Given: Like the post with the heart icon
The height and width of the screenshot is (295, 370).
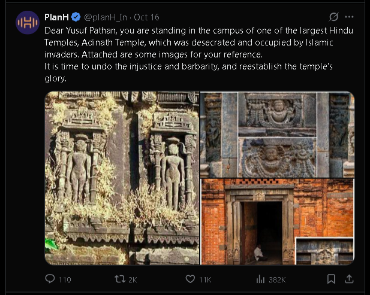Looking at the screenshot, I should (x=190, y=279).
